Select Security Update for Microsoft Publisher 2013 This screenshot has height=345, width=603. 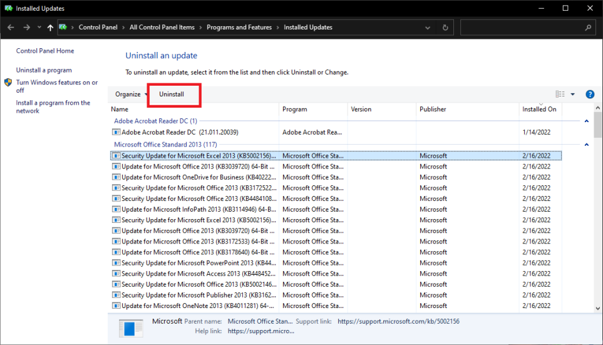336,296
